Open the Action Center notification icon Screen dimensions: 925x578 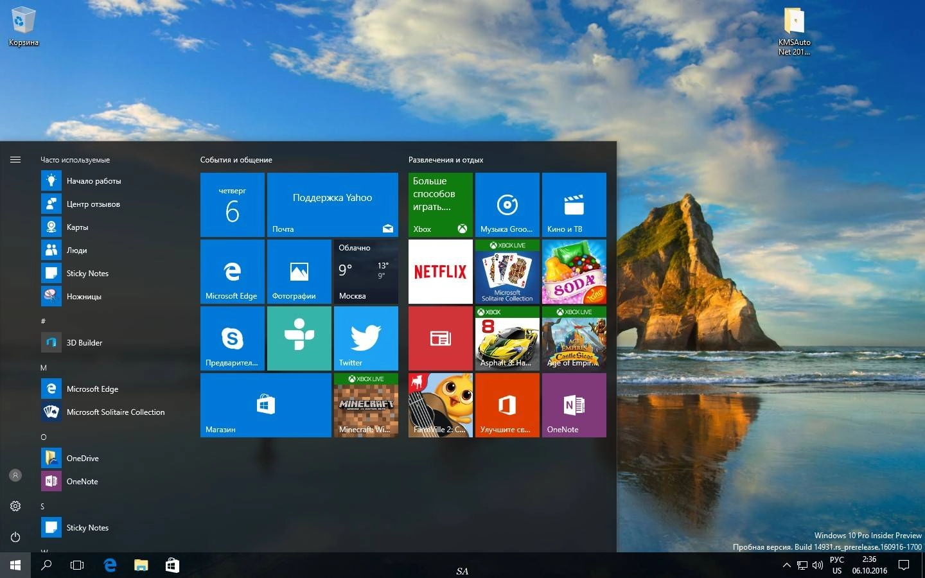pyautogui.click(x=904, y=565)
